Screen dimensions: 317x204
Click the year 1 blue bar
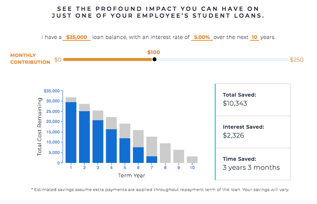[71, 132]
